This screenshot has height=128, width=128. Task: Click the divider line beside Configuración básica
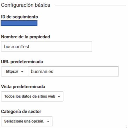(90, 5)
